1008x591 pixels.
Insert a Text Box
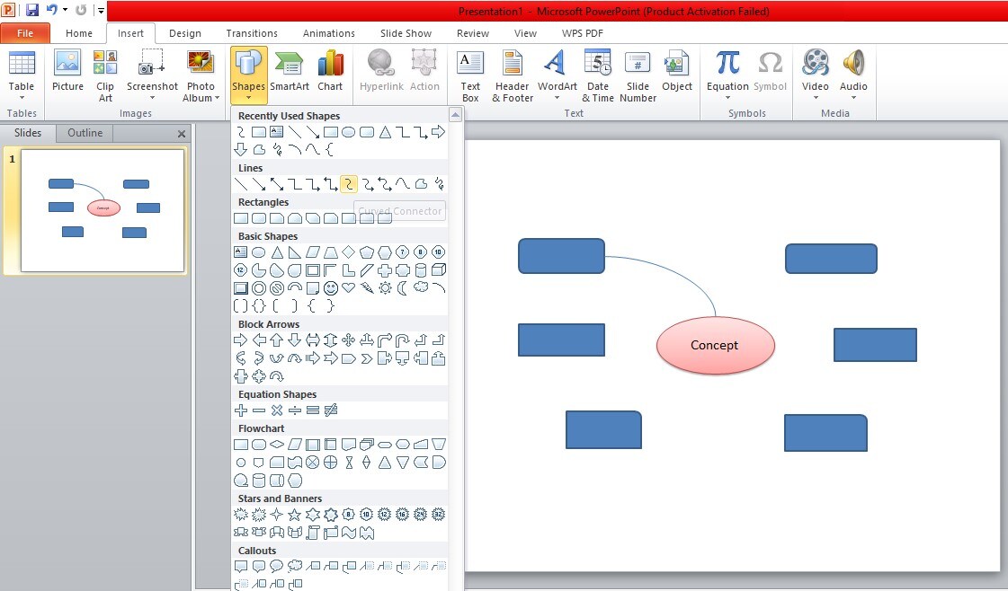[x=470, y=75]
